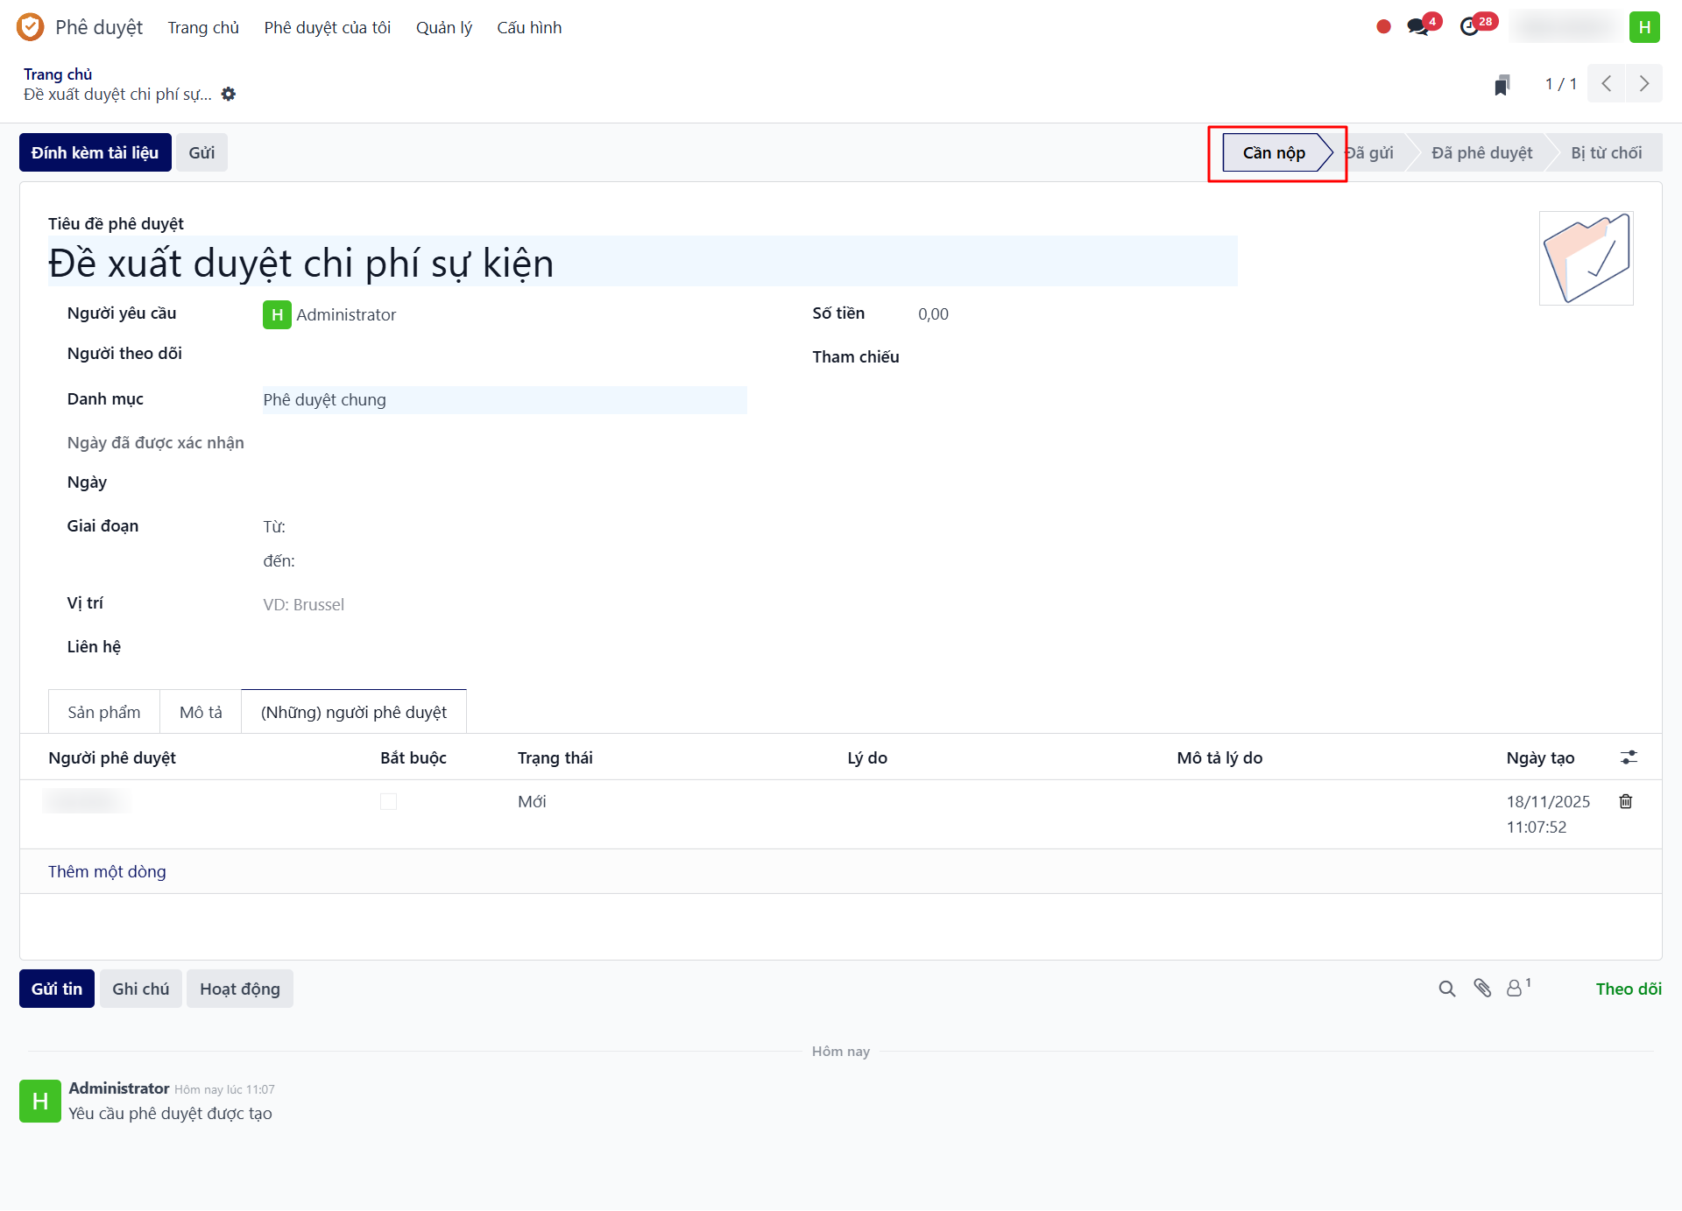Click the Phê duyệt app logo icon
The image size is (1682, 1211).
point(30,27)
